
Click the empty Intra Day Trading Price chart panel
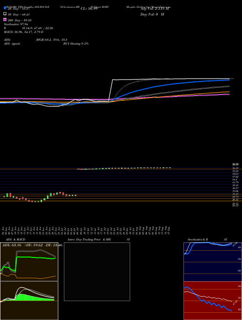coord(97,272)
